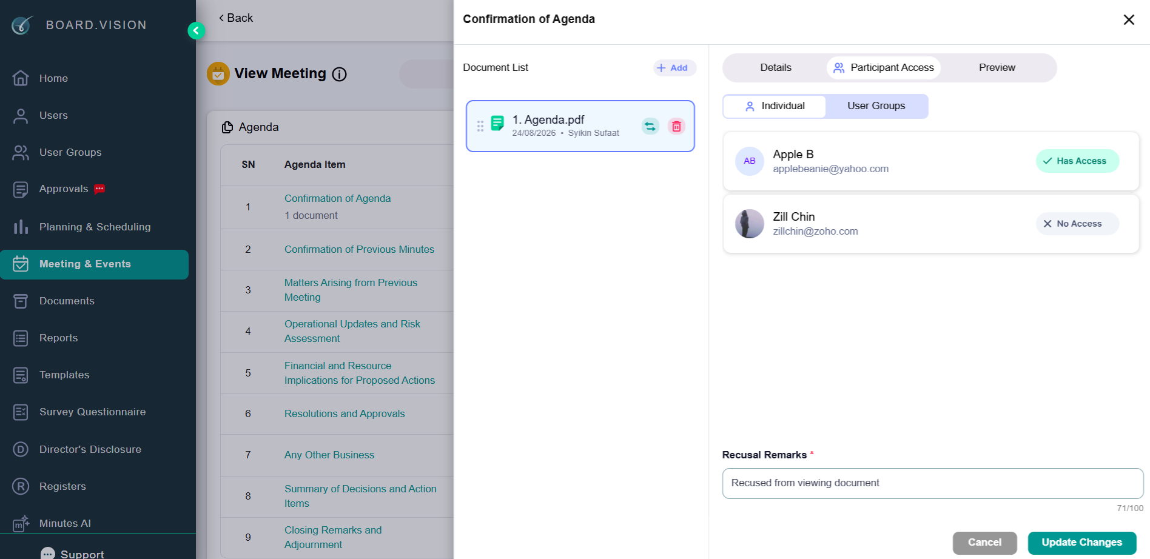Image resolution: width=1150 pixels, height=559 pixels.
Task: Delete Agenda.pdf using the red trash icon
Action: [676, 126]
